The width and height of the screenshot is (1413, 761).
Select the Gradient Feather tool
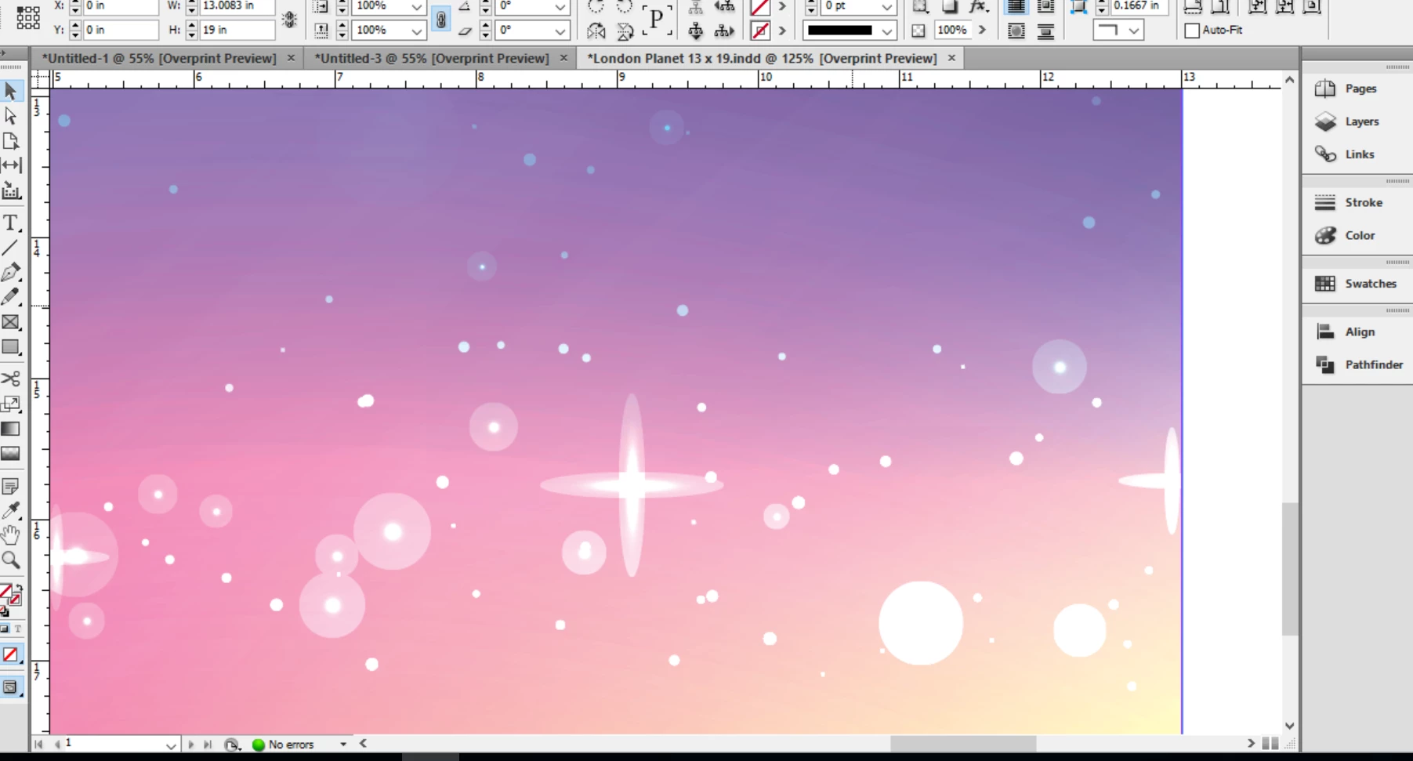click(11, 454)
